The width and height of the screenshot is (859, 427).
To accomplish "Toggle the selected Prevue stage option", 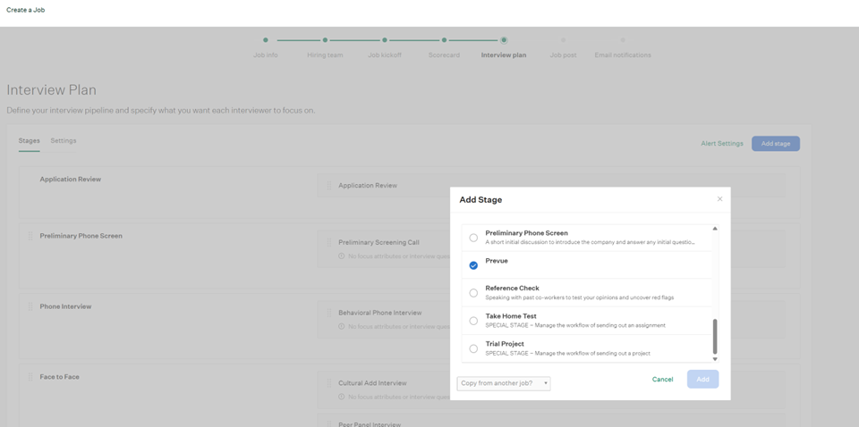I will [473, 265].
